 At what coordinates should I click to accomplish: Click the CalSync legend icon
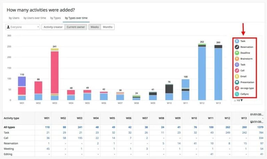coord(236,94)
